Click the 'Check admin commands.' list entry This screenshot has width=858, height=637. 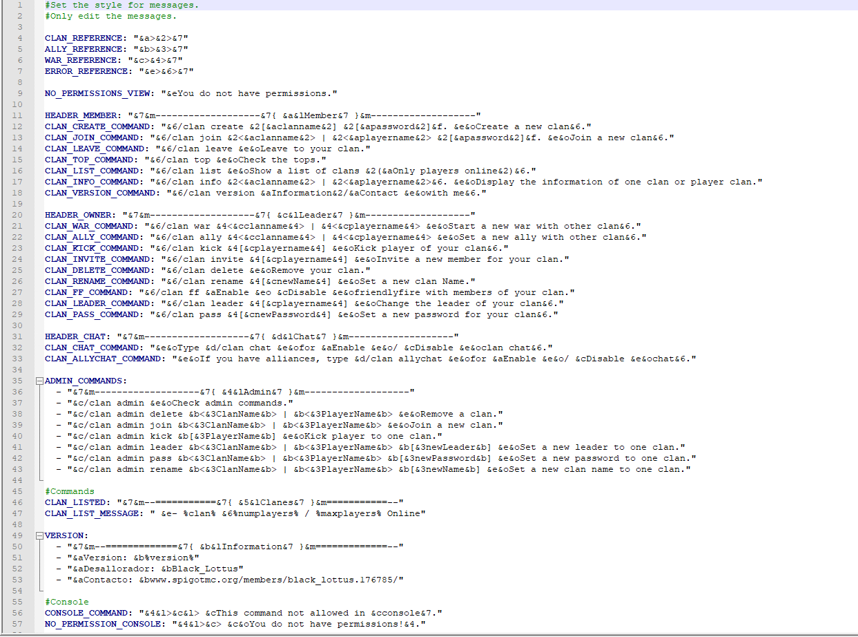(x=181, y=403)
